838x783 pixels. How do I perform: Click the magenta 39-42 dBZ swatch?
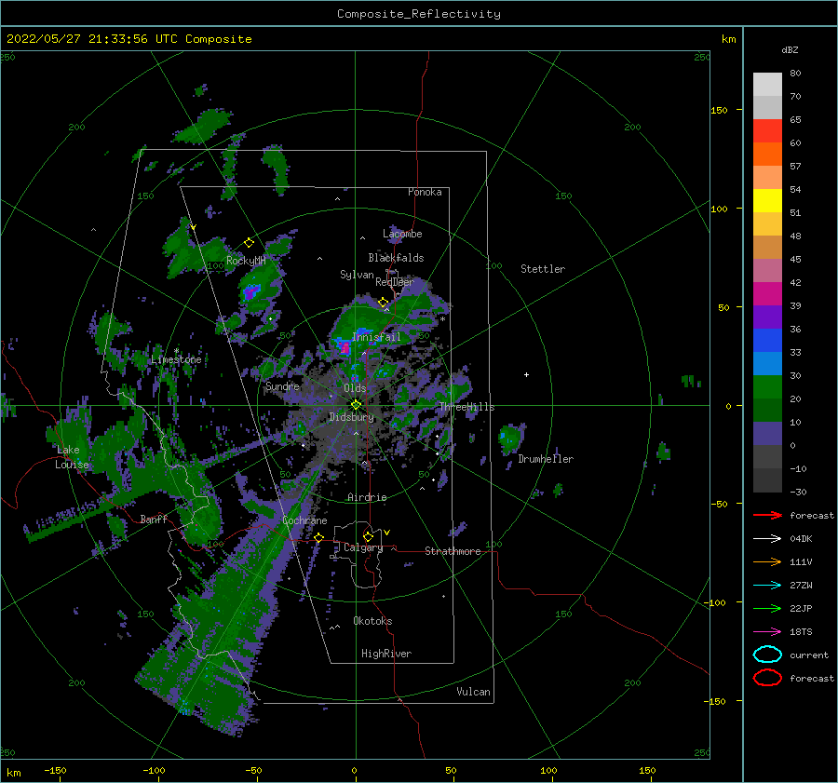[x=767, y=293]
